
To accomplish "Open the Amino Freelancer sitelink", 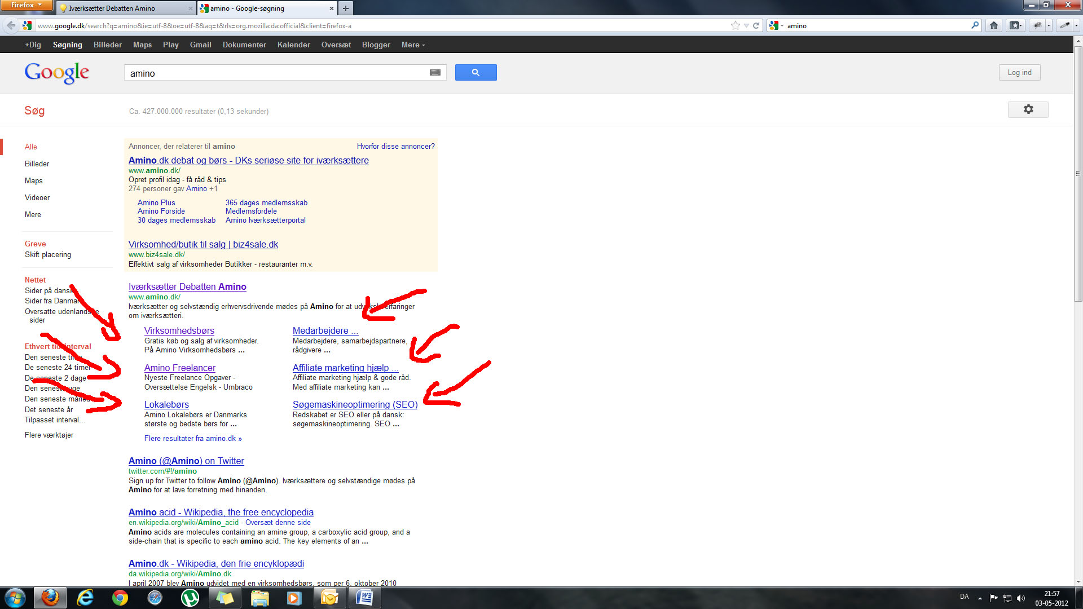I will point(180,368).
